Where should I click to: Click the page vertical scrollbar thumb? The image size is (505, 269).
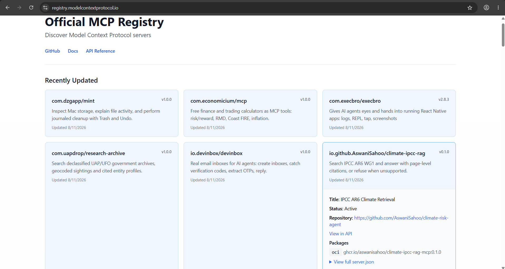click(x=503, y=35)
